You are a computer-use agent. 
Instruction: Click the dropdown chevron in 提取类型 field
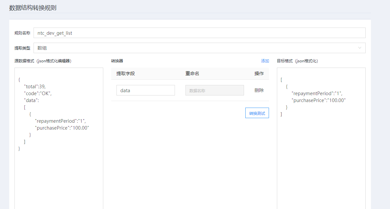point(360,48)
